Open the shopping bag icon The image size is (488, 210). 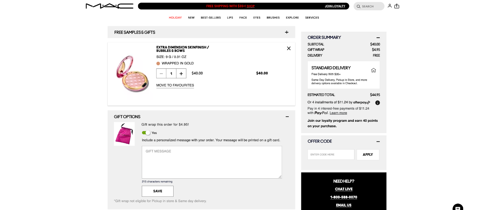coord(397,6)
